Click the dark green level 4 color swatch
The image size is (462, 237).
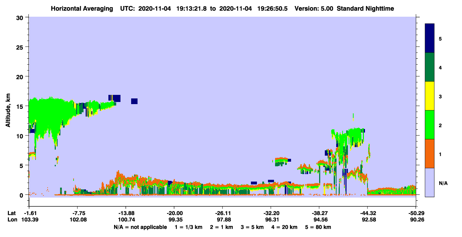(430, 67)
